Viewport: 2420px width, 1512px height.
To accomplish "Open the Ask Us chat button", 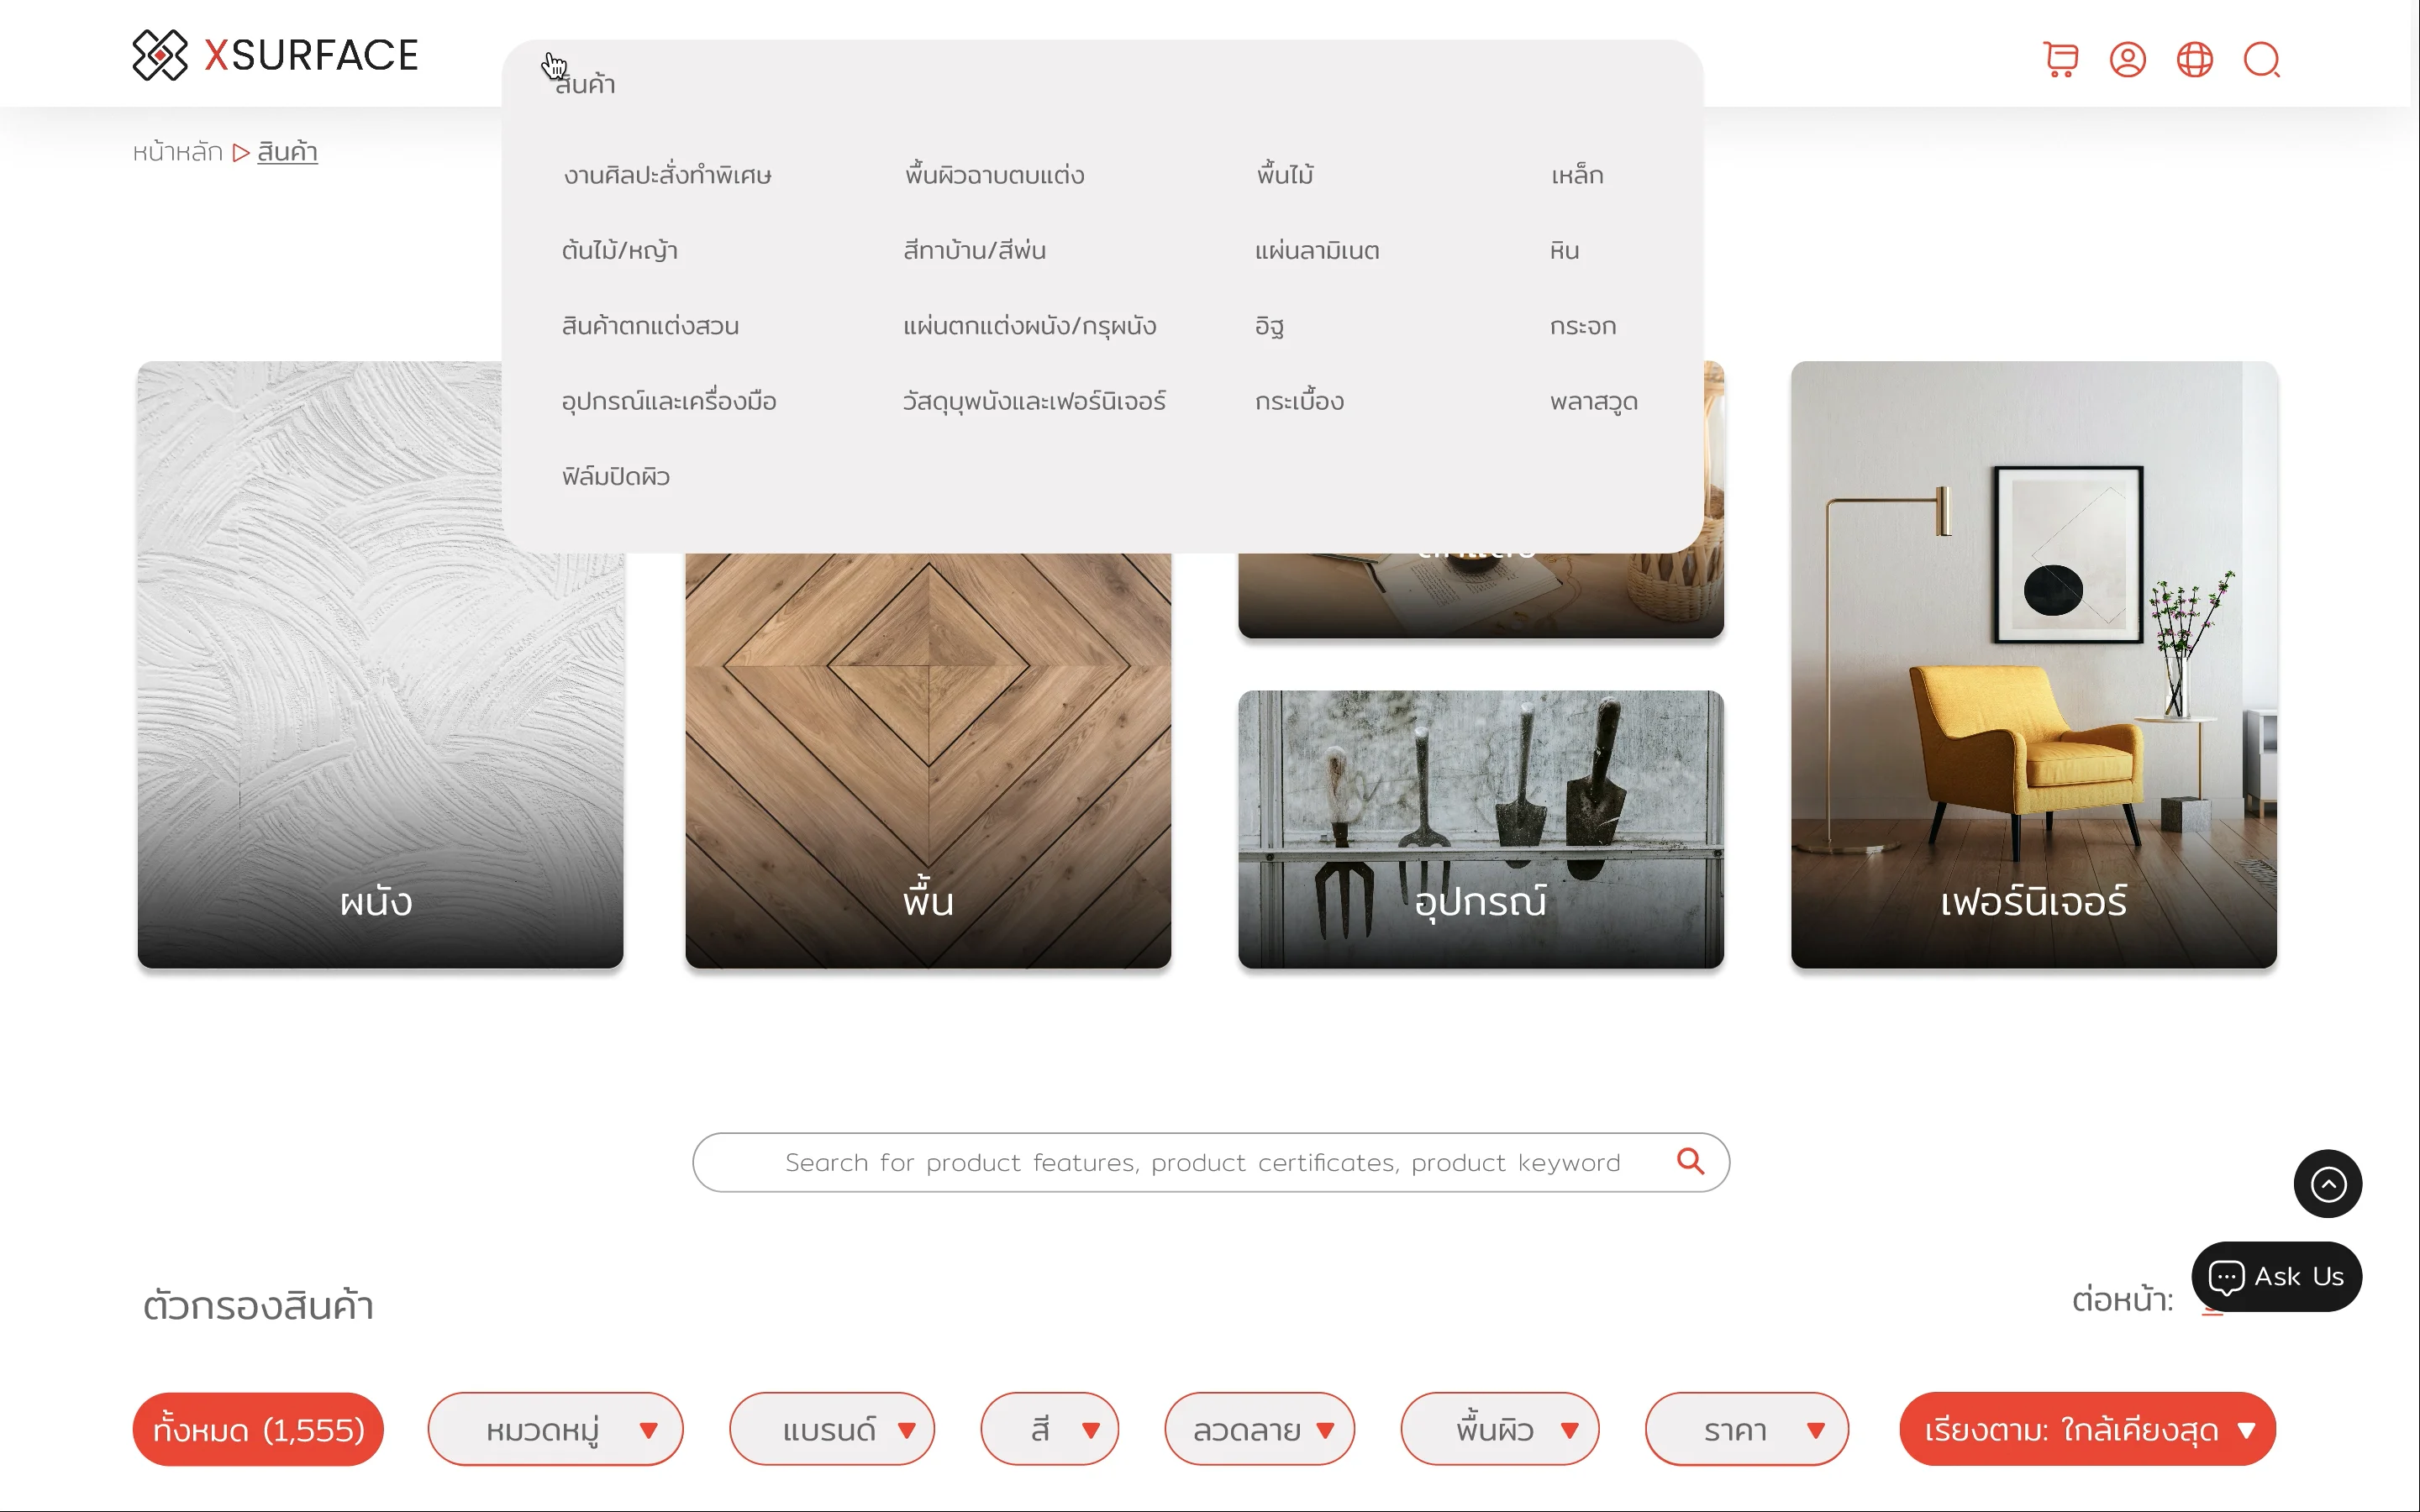I will [x=2276, y=1277].
